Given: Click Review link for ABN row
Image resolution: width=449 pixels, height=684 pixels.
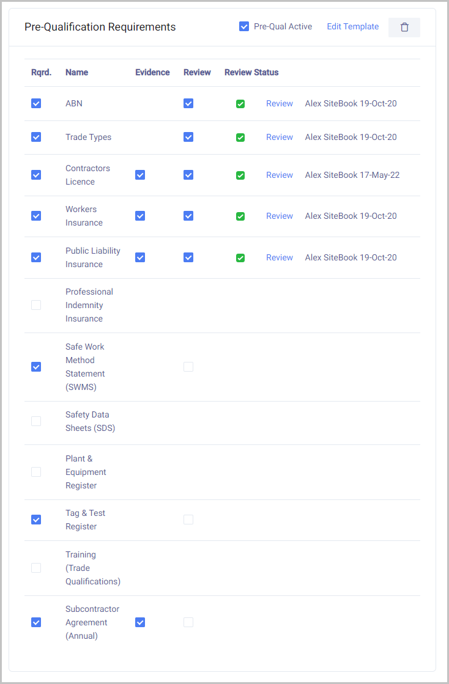Looking at the screenshot, I should [279, 103].
